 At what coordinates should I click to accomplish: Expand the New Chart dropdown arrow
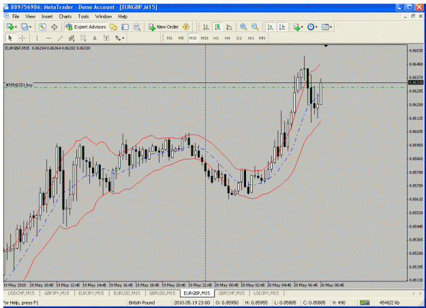click(16, 27)
